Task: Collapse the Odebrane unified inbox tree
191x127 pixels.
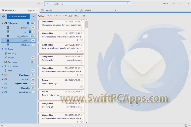Action: [x=2, y=23]
